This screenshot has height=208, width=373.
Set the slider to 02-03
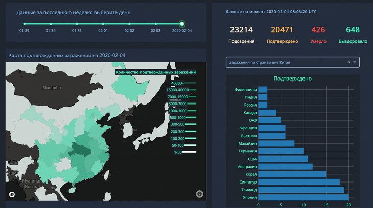coord(156,24)
